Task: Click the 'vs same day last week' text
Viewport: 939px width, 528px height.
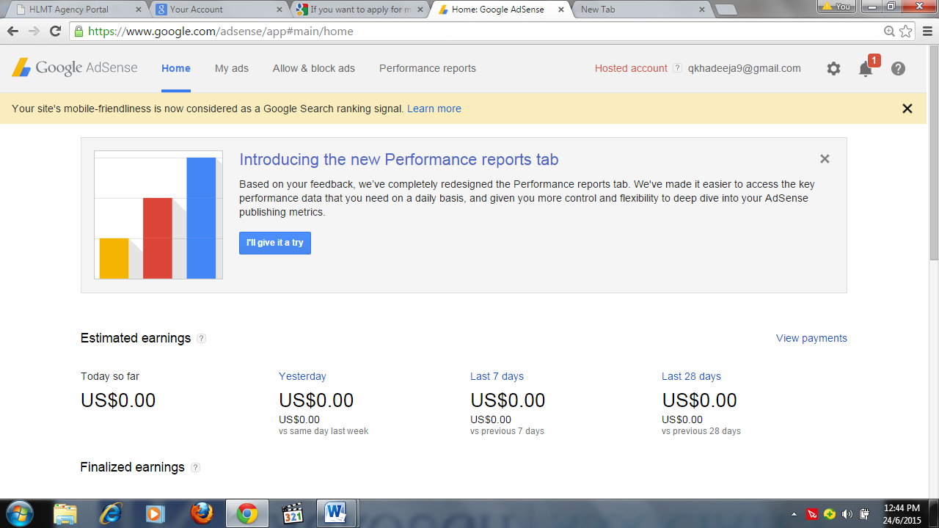Action: click(324, 431)
